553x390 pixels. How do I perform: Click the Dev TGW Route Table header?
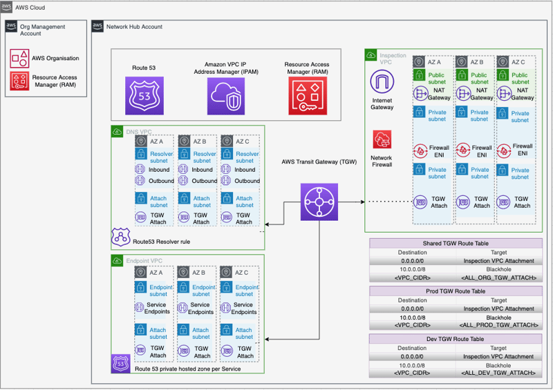coord(456,339)
